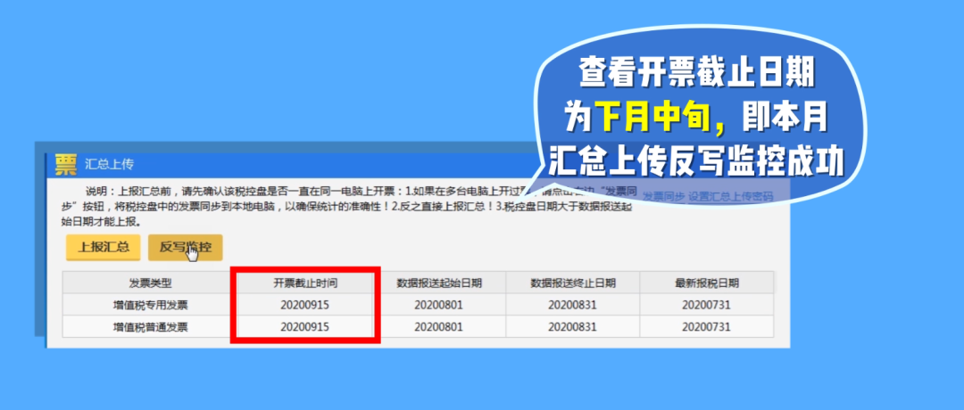Click the 上报汇总 button

(x=104, y=248)
